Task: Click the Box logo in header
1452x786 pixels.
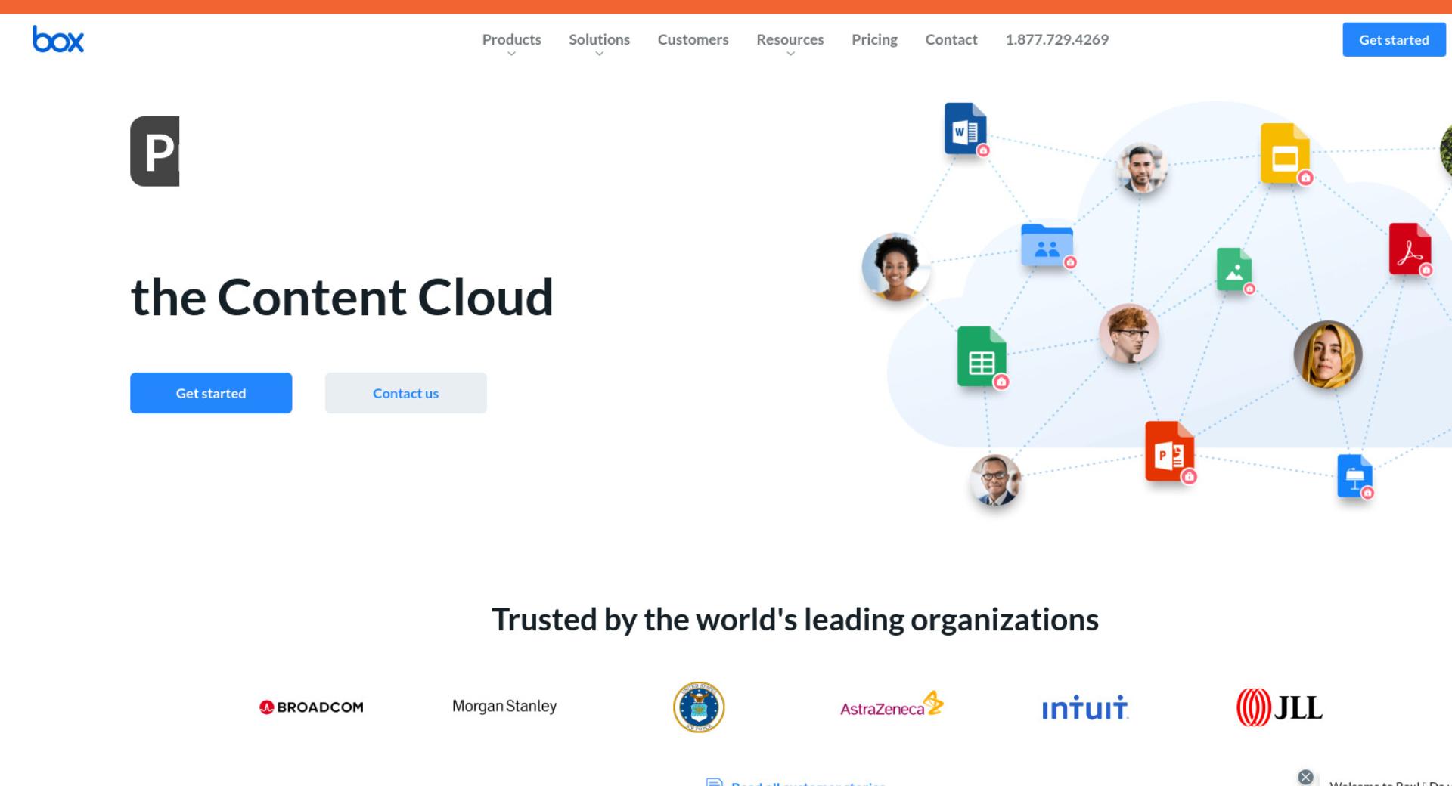Action: tap(58, 39)
